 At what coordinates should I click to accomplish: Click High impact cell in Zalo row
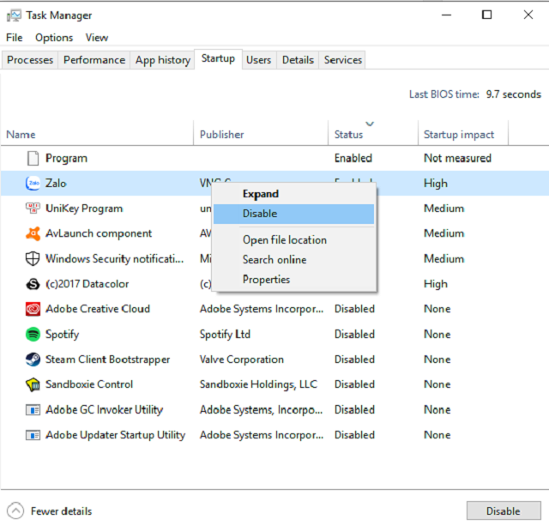(x=436, y=184)
